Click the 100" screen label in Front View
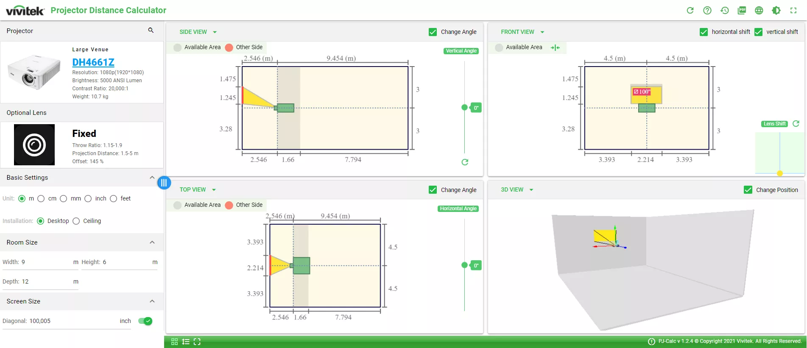807x348 pixels. (x=642, y=92)
